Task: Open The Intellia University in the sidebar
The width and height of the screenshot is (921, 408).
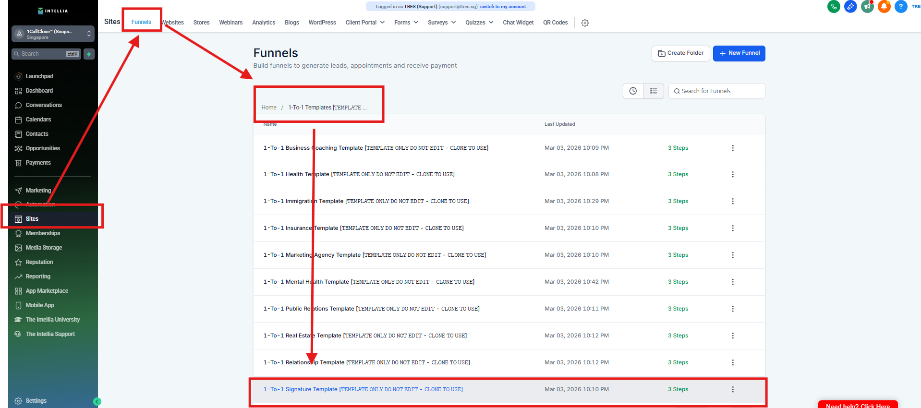Action: tap(53, 320)
